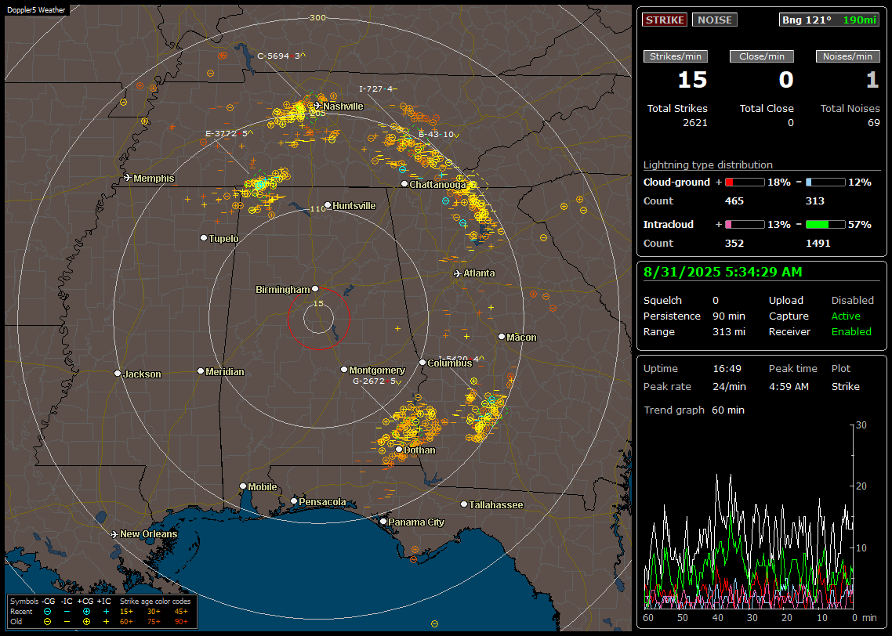892x636 pixels.
Task: Click the Mobile city marker dot
Action: 243,486
